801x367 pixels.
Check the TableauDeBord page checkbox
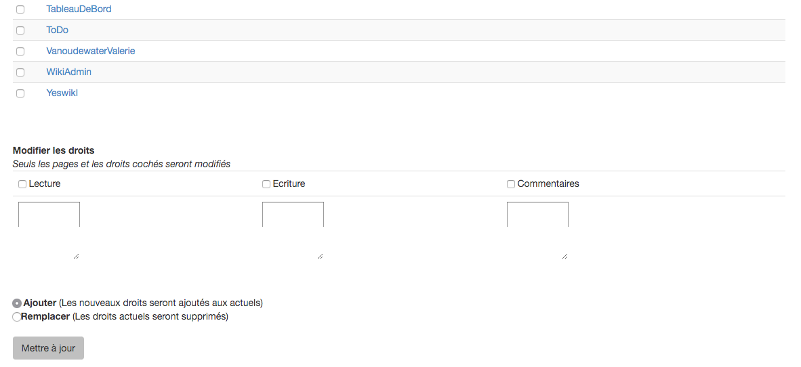pos(20,9)
